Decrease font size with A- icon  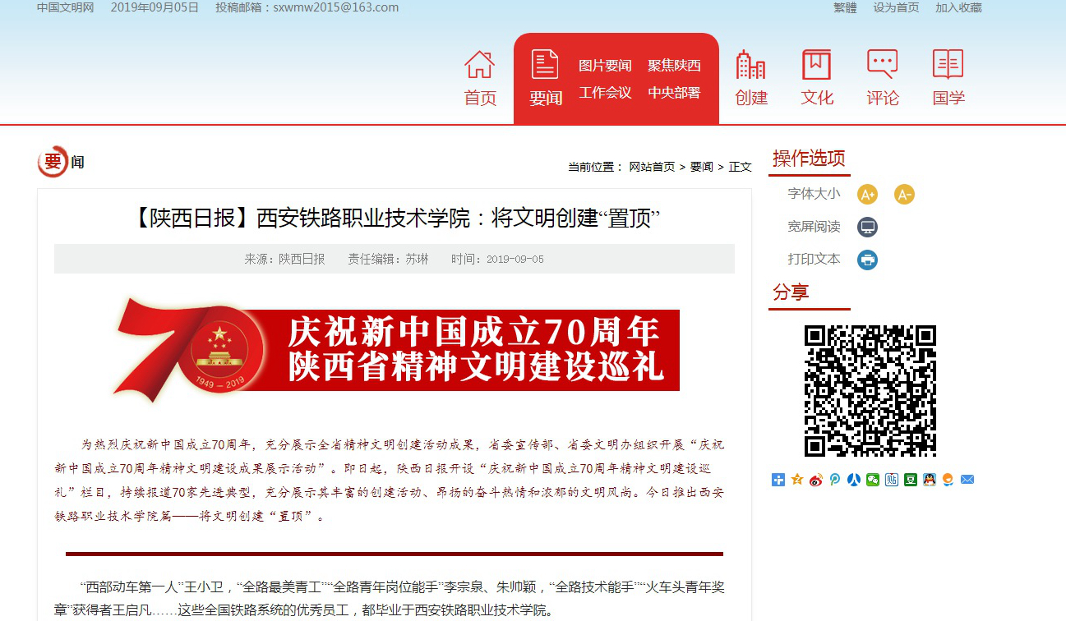[x=904, y=195]
